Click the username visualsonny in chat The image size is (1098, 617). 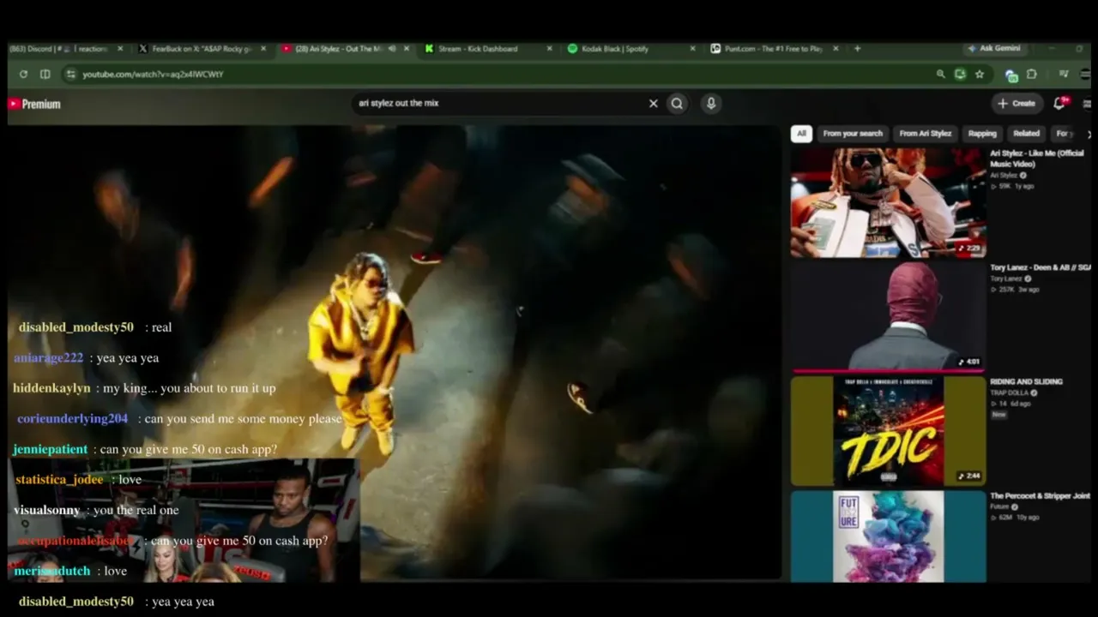(x=46, y=511)
